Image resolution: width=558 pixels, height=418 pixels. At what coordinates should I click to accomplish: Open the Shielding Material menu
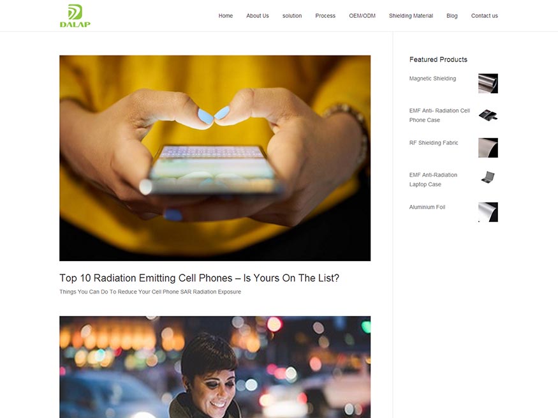[411, 16]
